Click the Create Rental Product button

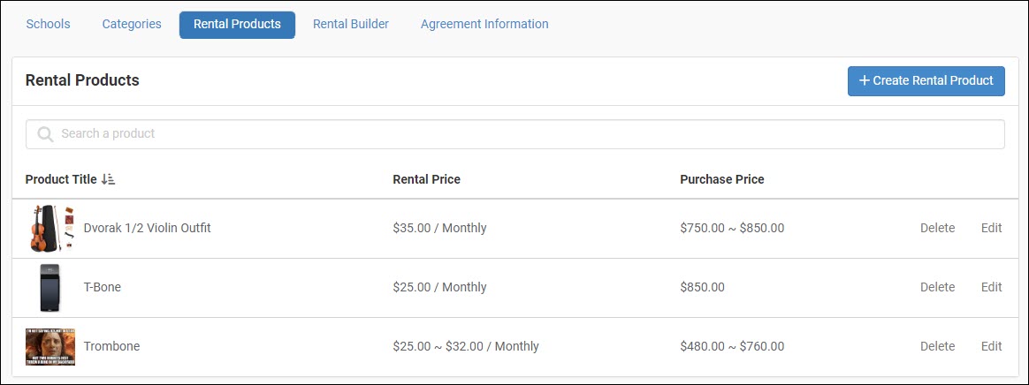coord(926,80)
